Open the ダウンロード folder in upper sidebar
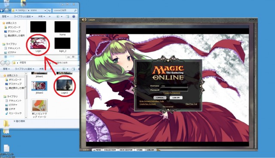The height and width of the screenshot is (158, 275). click(x=14, y=27)
